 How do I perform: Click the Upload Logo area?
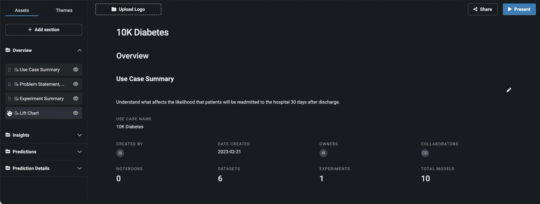128,9
